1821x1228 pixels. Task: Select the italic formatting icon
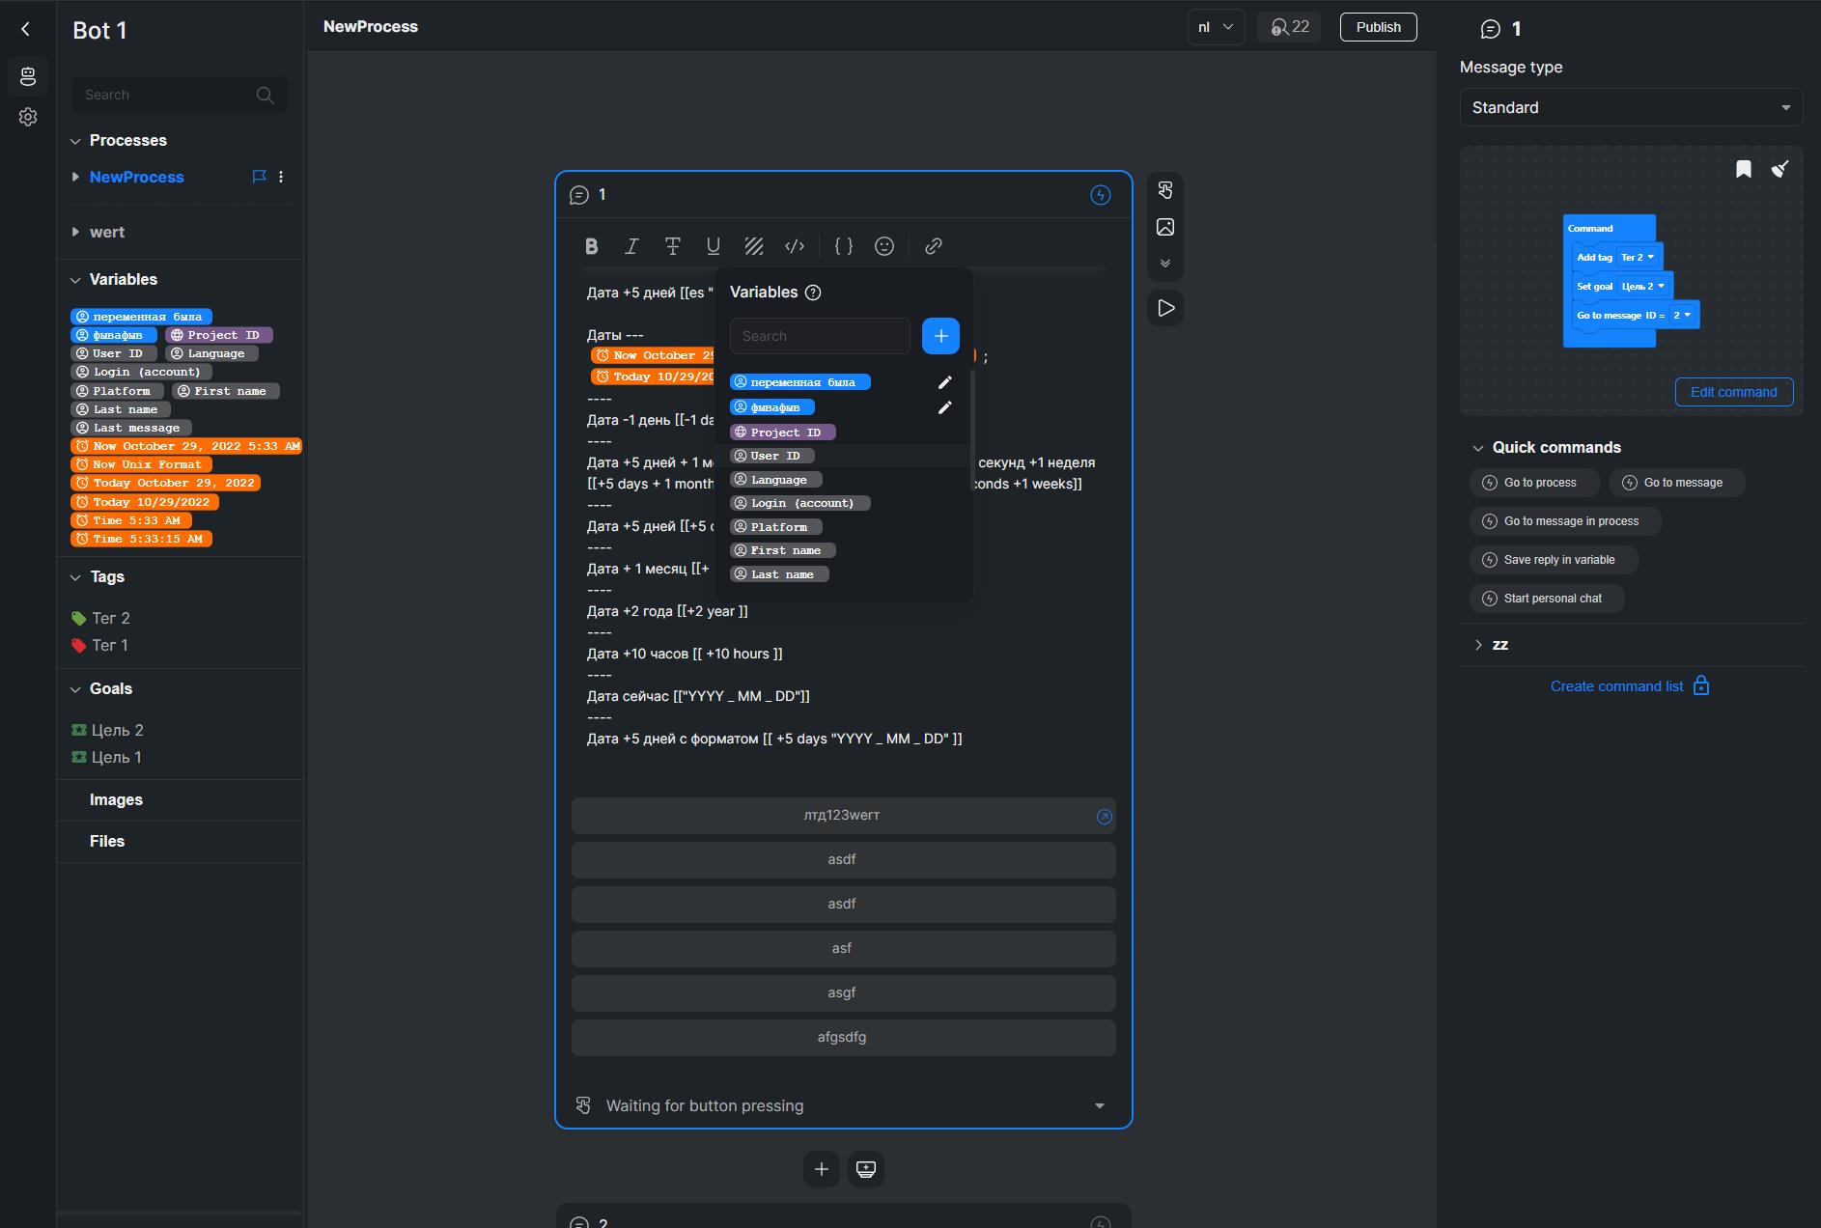[x=632, y=246]
